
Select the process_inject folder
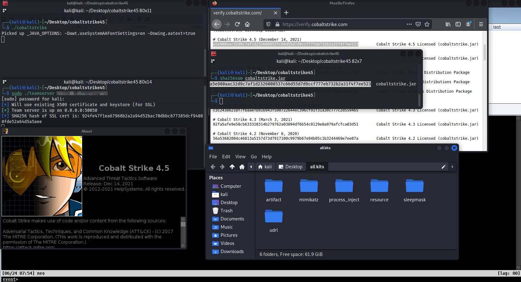[x=344, y=190]
